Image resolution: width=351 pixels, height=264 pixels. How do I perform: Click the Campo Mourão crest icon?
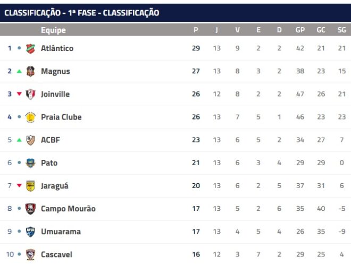pos(30,209)
